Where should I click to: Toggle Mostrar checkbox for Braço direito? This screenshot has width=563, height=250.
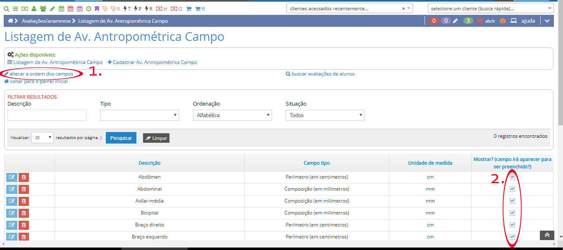point(513,225)
